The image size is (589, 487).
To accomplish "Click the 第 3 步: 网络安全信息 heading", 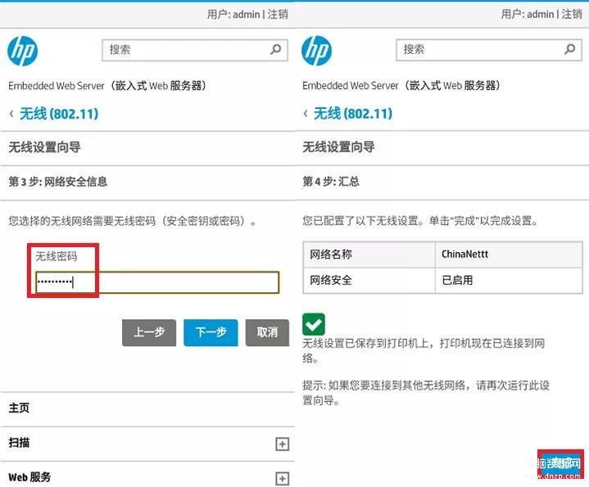I will point(58,182).
